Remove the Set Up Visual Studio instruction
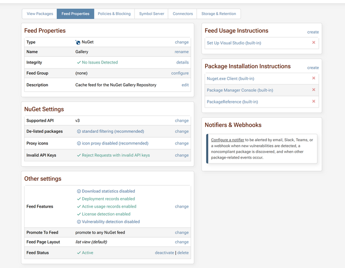 (313, 43)
